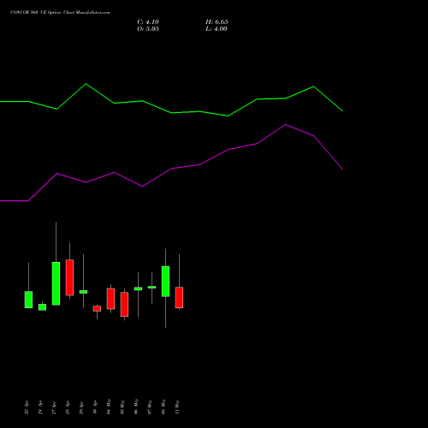Select the thin green candle above 29 Apr
This screenshot has height=428, width=428.
(x=83, y=292)
